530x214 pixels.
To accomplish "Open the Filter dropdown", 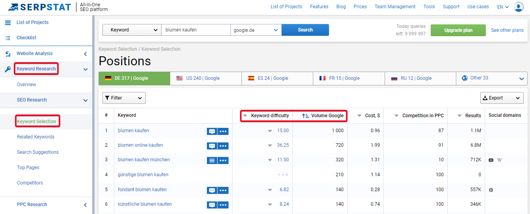I will 124,98.
